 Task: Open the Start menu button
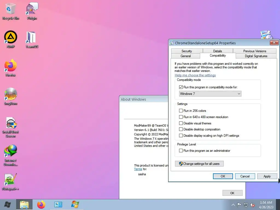tap(7, 205)
